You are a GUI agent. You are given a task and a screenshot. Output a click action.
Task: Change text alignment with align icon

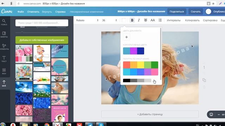(x=146, y=20)
